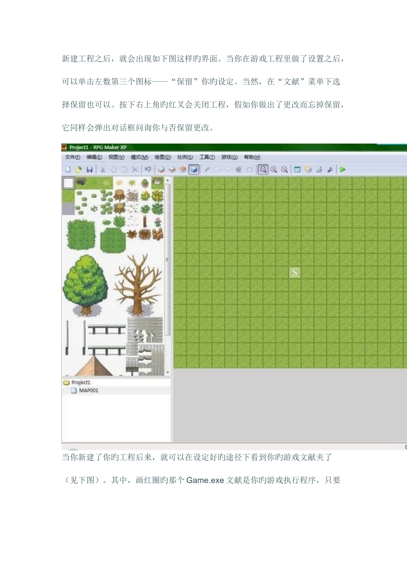Click the Open Project folder icon

pyautogui.click(x=78, y=170)
